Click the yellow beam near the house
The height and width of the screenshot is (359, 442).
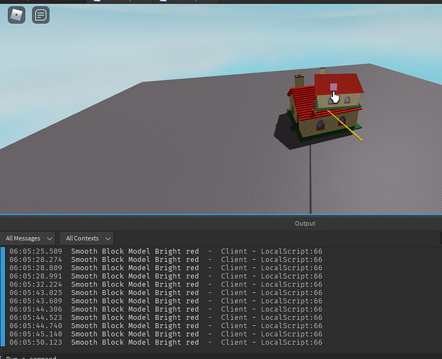[x=345, y=126]
